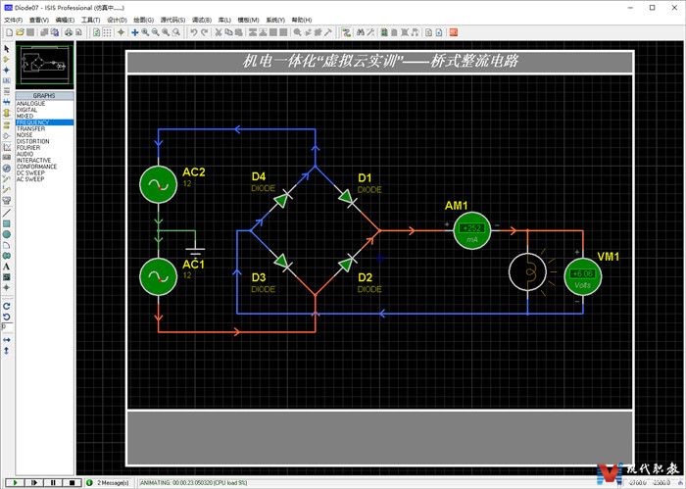Select the 2D line drawing tool
This screenshot has width=686, height=489.
pyautogui.click(x=7, y=213)
